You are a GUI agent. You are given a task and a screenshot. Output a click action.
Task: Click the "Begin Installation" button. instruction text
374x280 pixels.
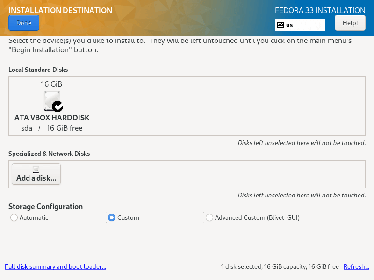tap(53, 50)
